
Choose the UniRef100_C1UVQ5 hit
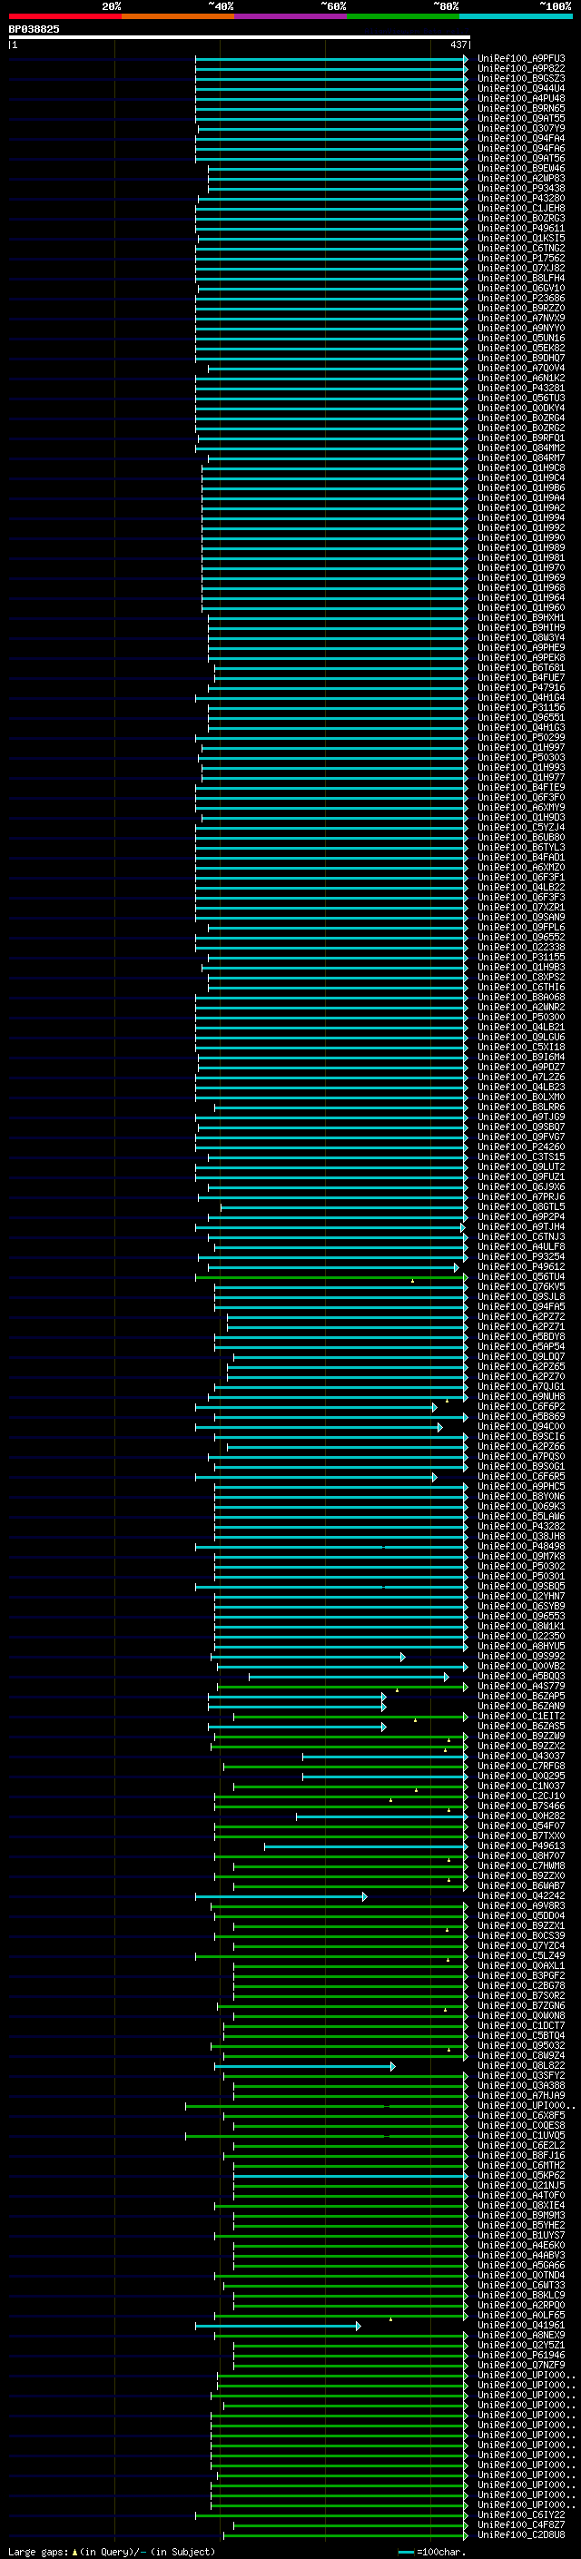(x=521, y=2136)
